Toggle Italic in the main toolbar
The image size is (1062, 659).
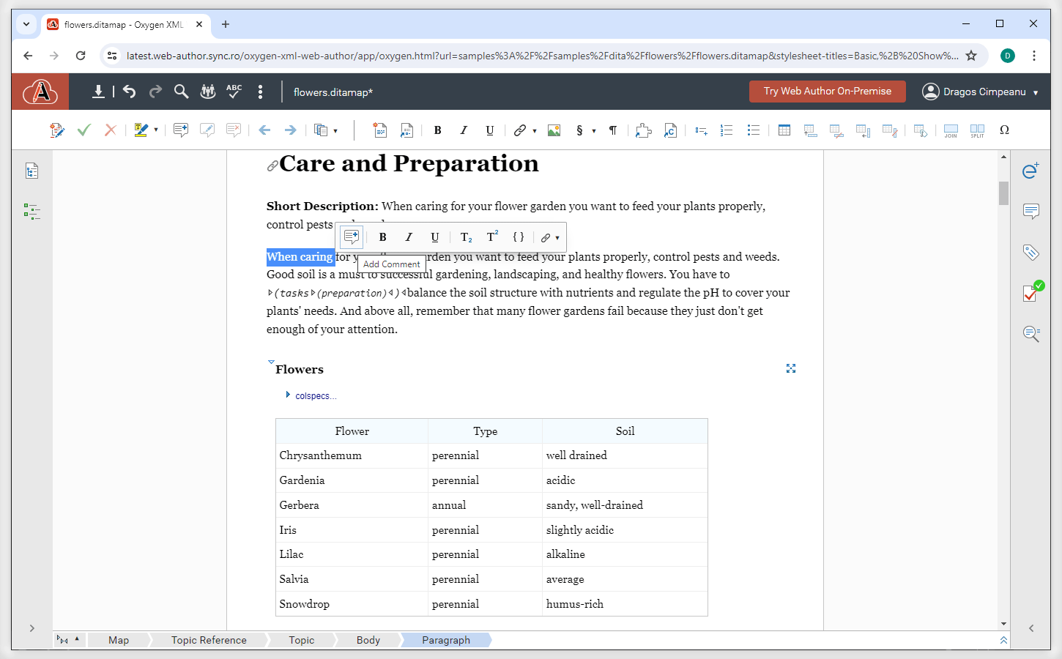[x=464, y=130]
